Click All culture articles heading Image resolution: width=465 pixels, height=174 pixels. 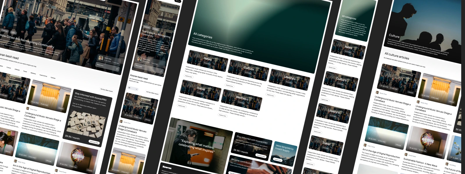pos(397,56)
